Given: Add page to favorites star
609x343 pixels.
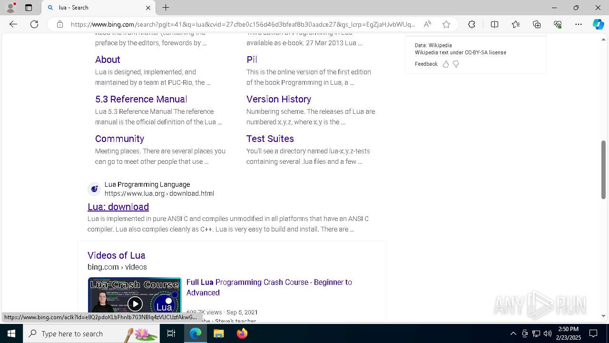Looking at the screenshot, I should pyautogui.click(x=446, y=24).
